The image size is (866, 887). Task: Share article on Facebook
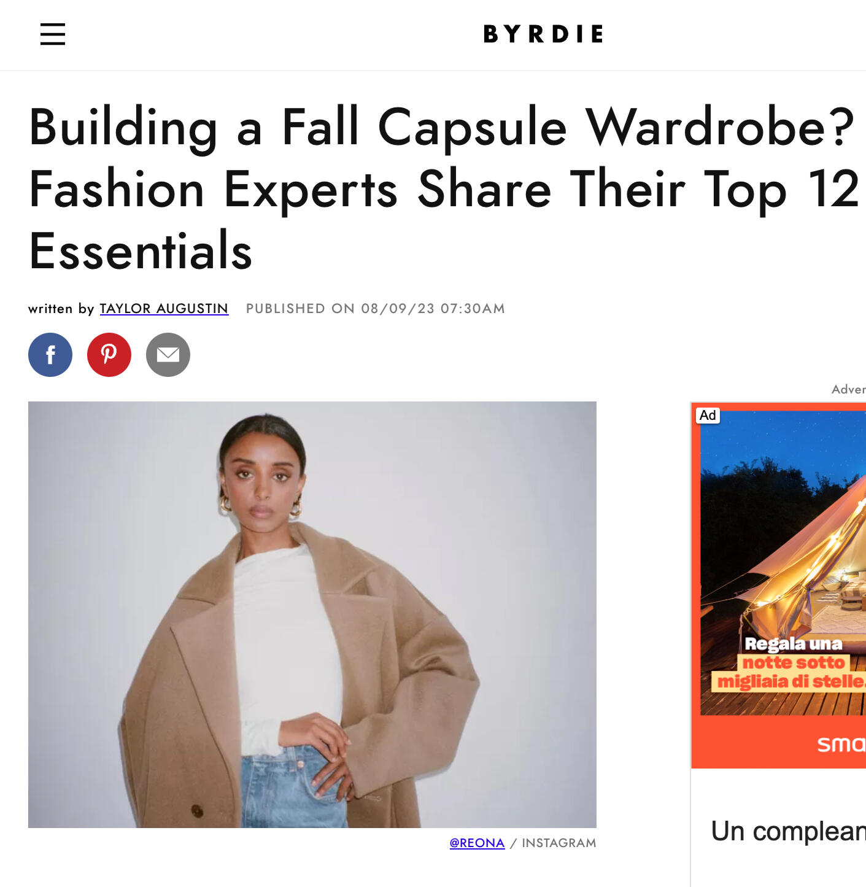(50, 355)
